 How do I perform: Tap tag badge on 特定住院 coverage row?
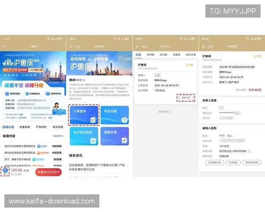(42, 146)
